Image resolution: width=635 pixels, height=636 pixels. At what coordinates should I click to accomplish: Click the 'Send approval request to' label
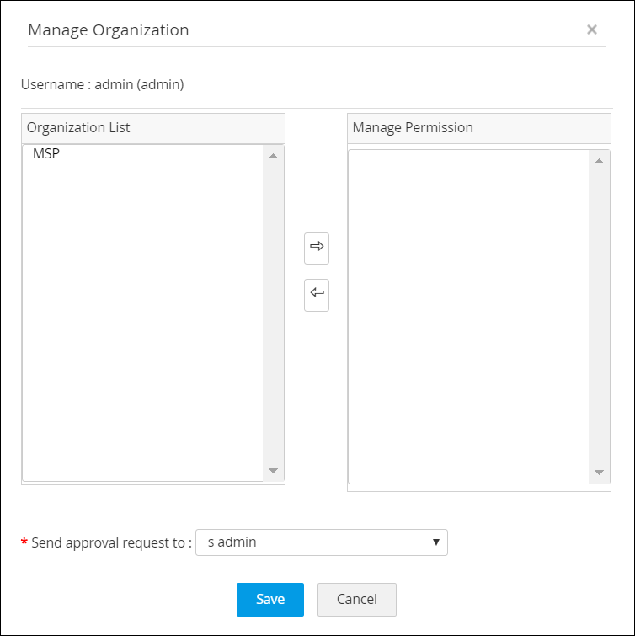click(x=111, y=542)
